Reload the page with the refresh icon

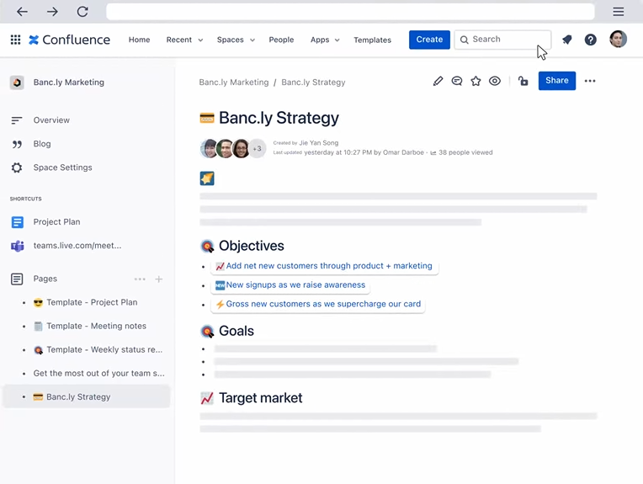tap(82, 12)
